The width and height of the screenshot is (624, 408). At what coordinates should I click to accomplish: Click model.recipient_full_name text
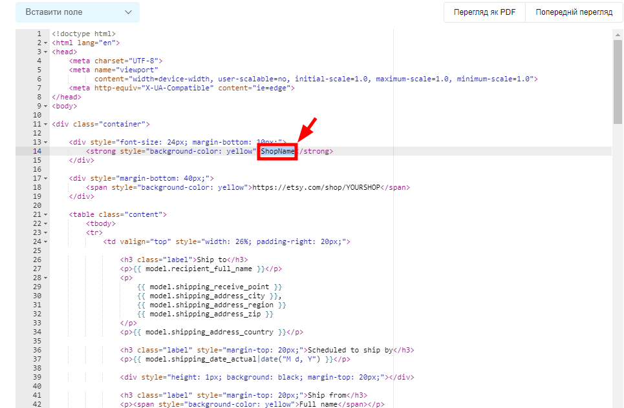(x=199, y=269)
